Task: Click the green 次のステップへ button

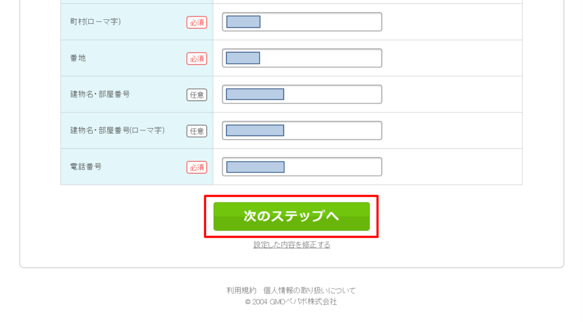Action: [291, 216]
